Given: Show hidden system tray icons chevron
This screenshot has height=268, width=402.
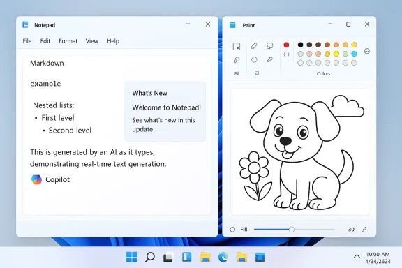Looking at the screenshot, I should [357, 256].
